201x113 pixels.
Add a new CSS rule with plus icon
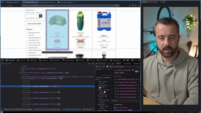tap(104, 67)
